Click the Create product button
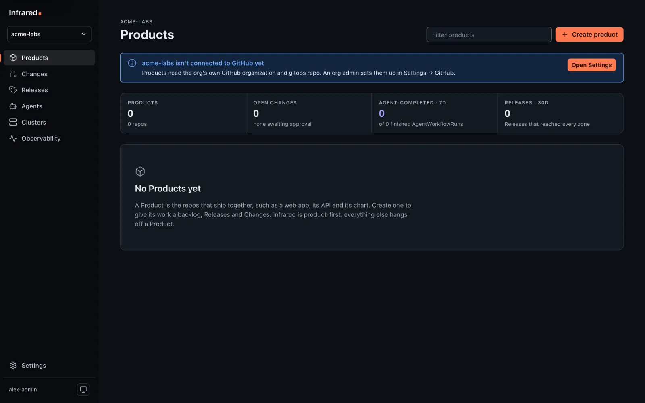The image size is (645, 403). [589, 35]
